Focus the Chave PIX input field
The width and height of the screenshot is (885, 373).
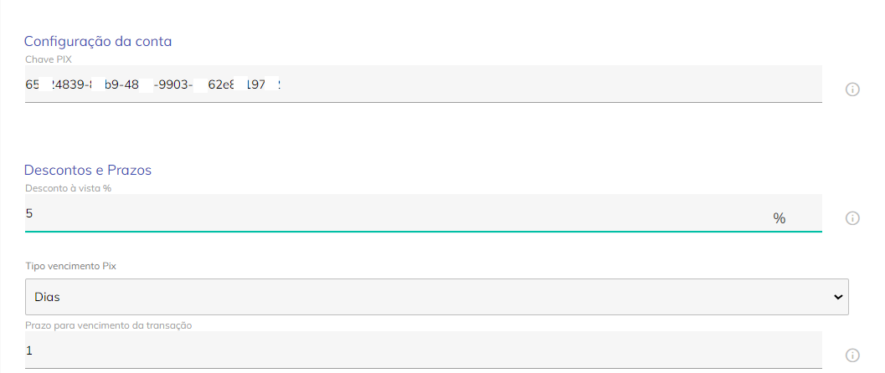(424, 84)
